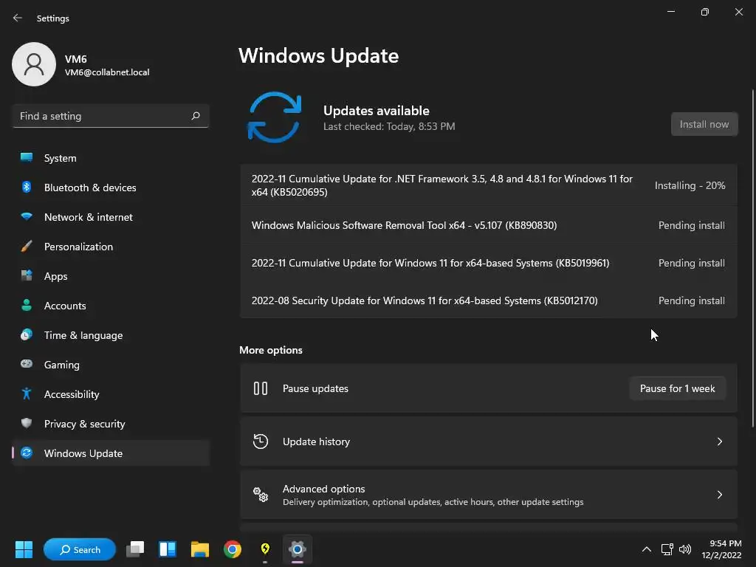Go to Apps settings
This screenshot has width=756, height=567.
tap(111, 276)
